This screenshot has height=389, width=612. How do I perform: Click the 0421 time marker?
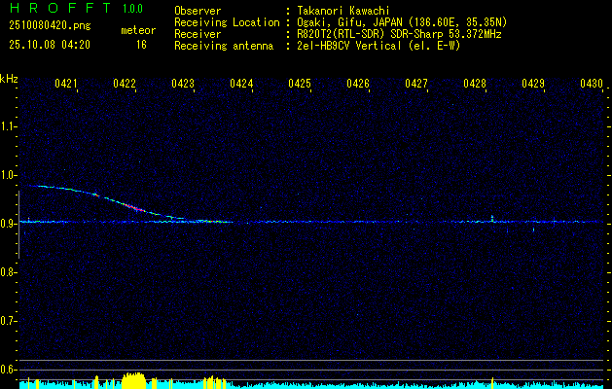(66, 85)
